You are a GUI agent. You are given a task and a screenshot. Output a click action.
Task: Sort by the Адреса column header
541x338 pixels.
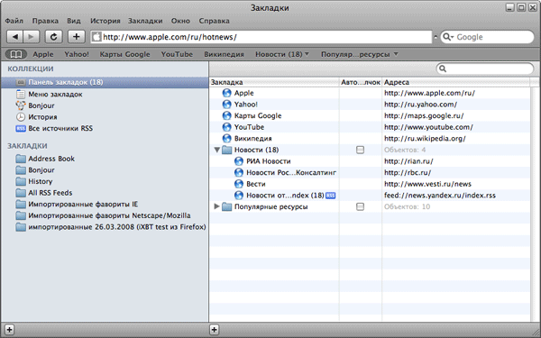(x=456, y=82)
